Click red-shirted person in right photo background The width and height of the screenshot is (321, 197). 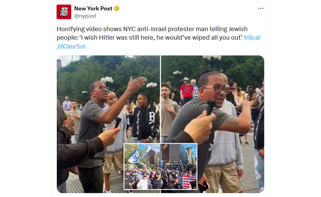(x=187, y=90)
